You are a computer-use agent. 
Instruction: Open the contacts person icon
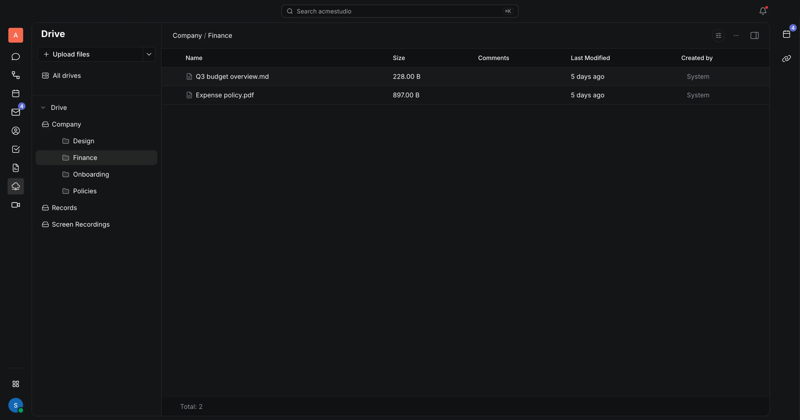(16, 131)
